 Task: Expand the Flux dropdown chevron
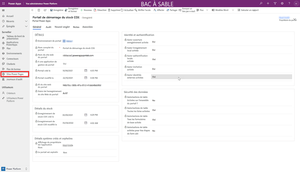pyautogui.click(x=207, y=10)
